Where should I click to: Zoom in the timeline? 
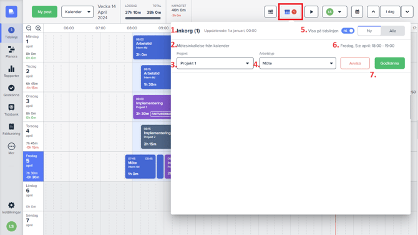point(38,28)
